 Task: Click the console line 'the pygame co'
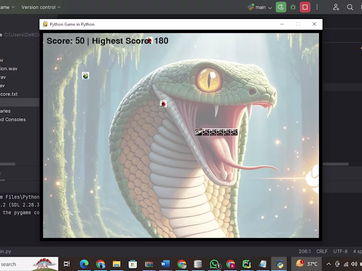20,212
